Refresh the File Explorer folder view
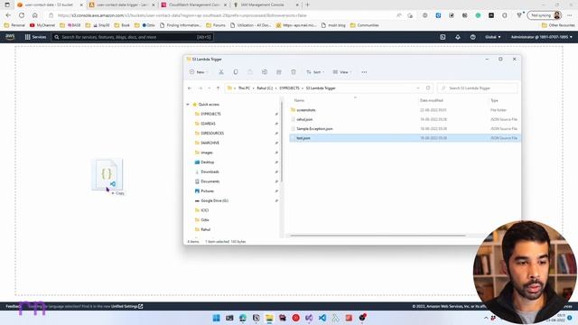This screenshot has width=578, height=325. click(428, 88)
